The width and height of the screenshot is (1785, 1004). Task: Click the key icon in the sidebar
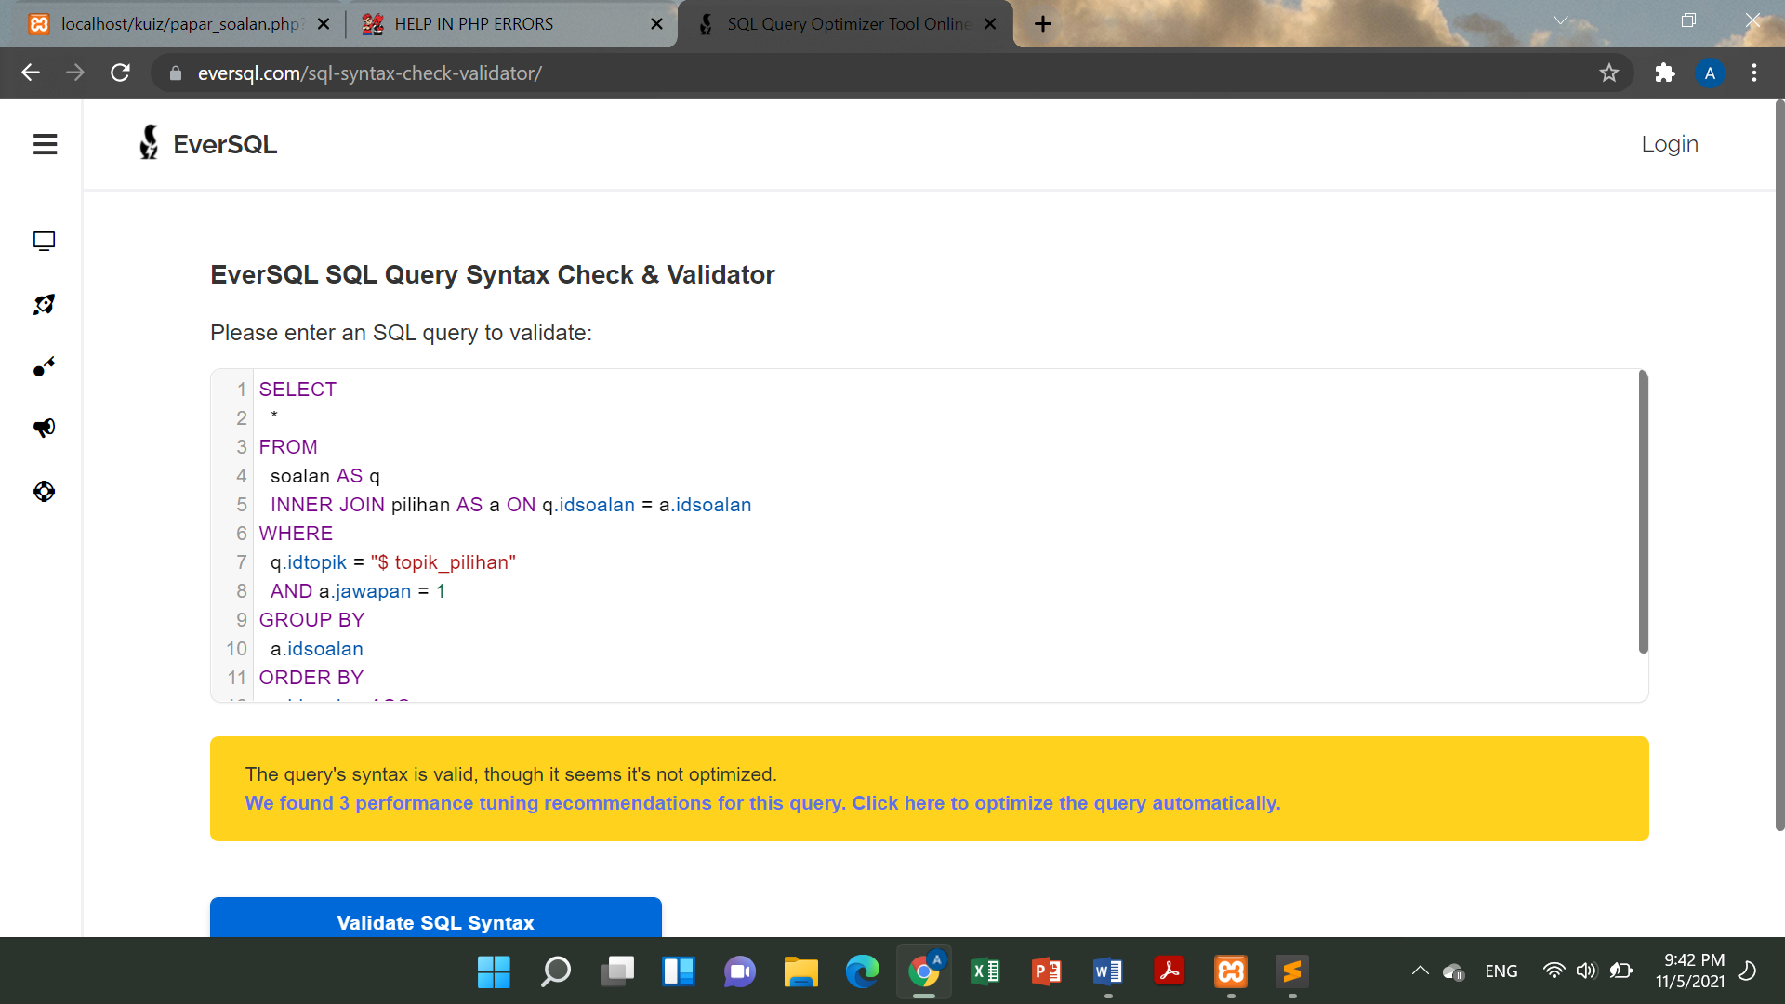point(44,366)
